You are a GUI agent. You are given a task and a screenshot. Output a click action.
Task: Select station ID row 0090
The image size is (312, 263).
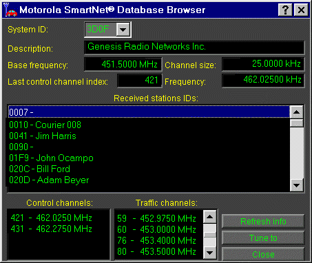pyautogui.click(x=149, y=147)
